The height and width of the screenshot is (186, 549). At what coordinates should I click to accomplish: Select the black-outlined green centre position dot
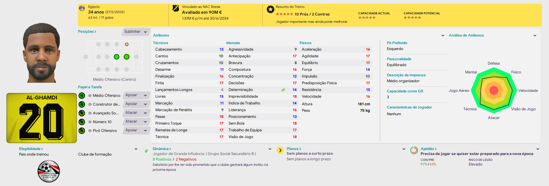click(116, 57)
